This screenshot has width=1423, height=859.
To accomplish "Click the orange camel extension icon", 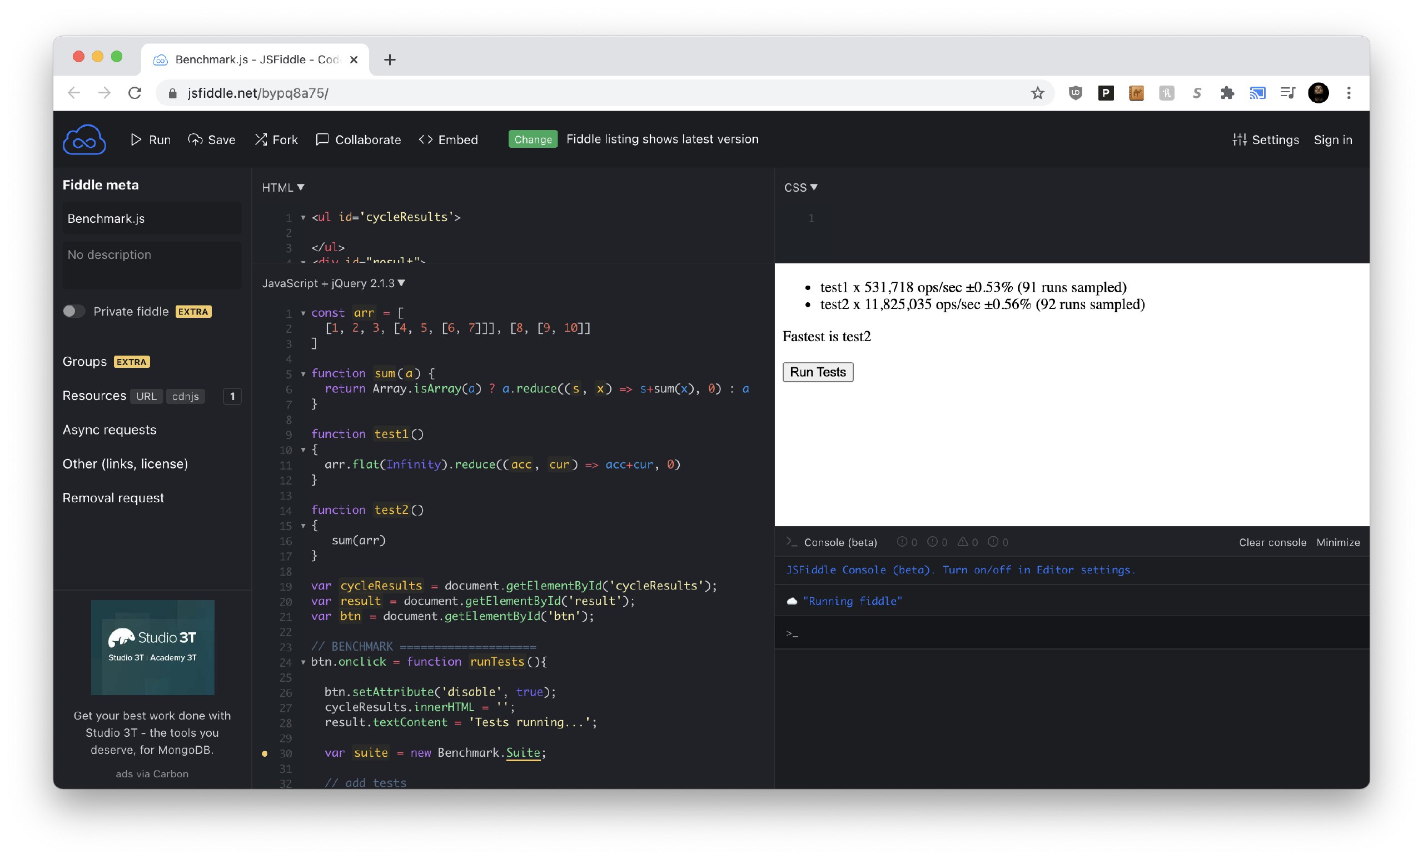I will click(1136, 93).
